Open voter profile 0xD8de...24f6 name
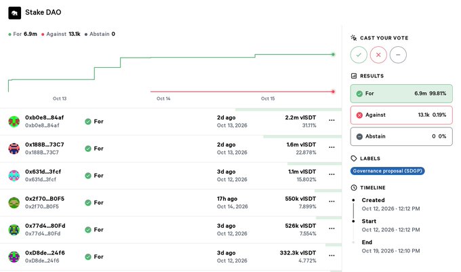 45,253
